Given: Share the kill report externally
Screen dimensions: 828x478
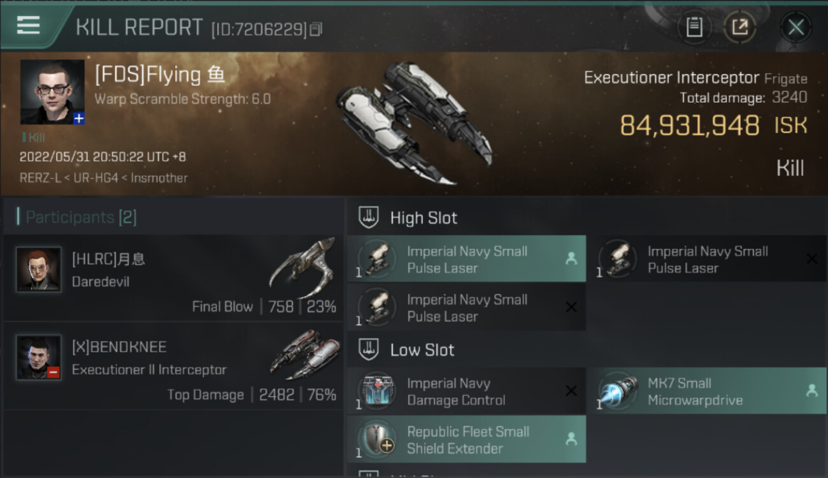Looking at the screenshot, I should pyautogui.click(x=739, y=27).
